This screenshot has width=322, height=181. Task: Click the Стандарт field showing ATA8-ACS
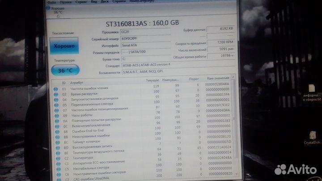[x=178, y=65]
